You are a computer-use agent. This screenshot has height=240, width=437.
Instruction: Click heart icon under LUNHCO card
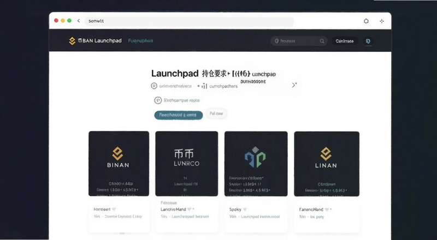(189, 209)
